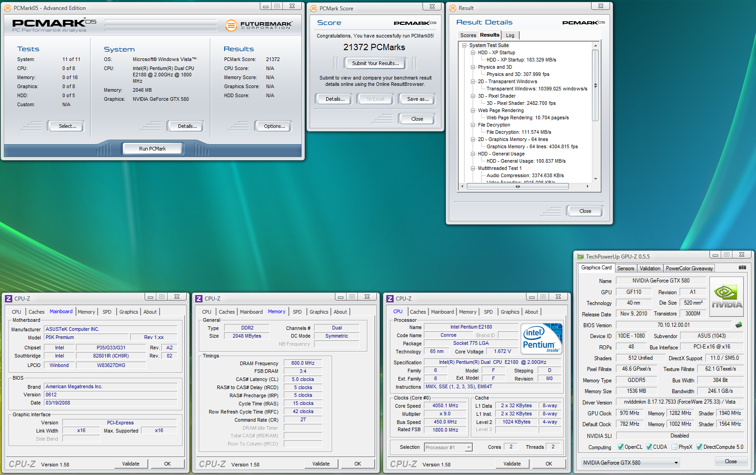Click the GPU-Z Name field GeForce GTX 580
Image resolution: width=756 pixels, height=475 pixels.
point(661,281)
